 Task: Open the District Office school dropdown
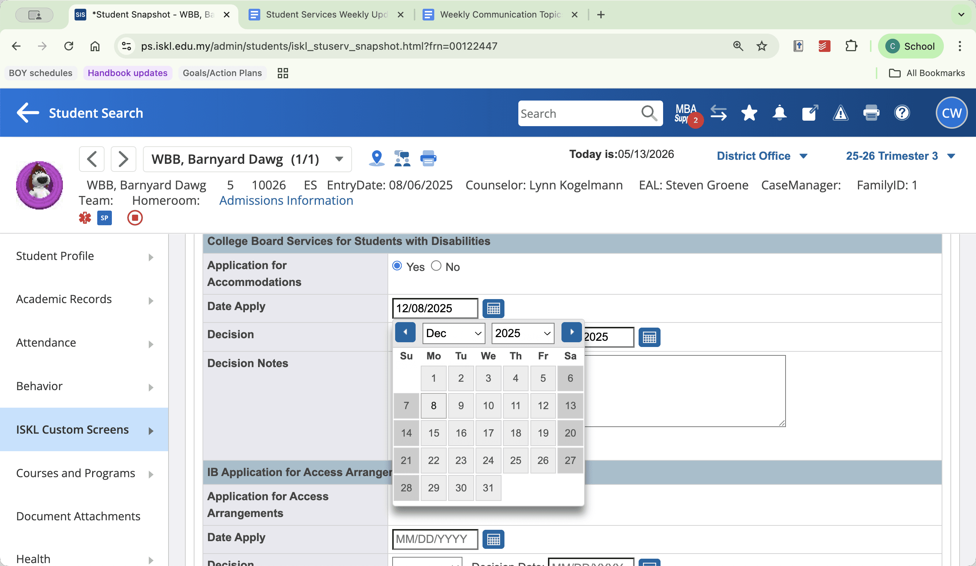pos(762,156)
